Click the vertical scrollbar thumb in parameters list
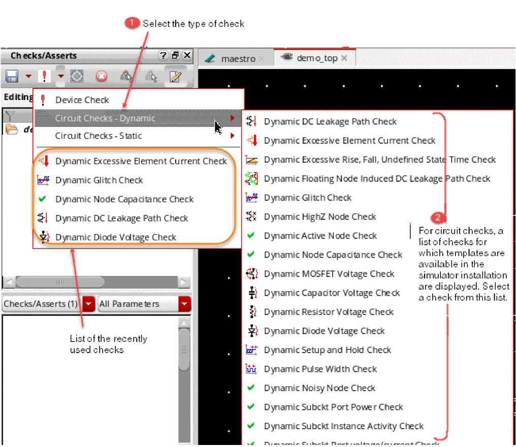Viewport: 516px width, 447px height. click(184, 349)
